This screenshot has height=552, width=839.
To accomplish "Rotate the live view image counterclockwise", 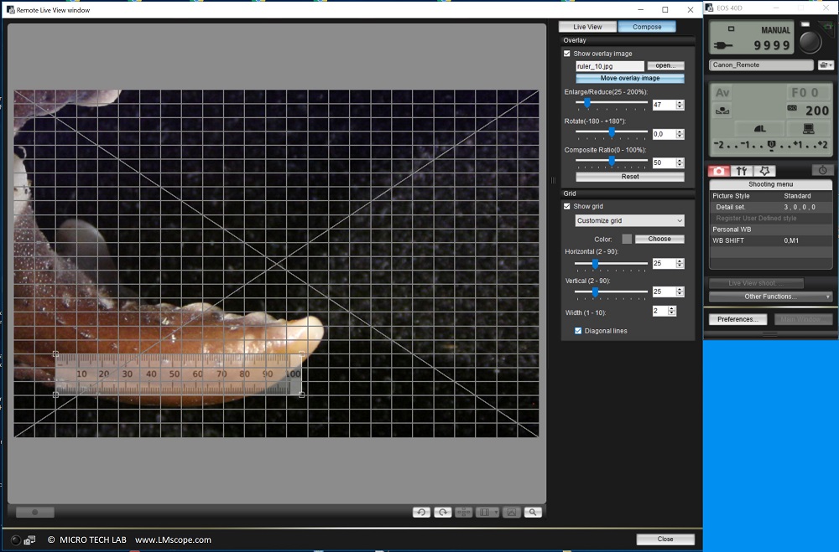I will point(422,512).
